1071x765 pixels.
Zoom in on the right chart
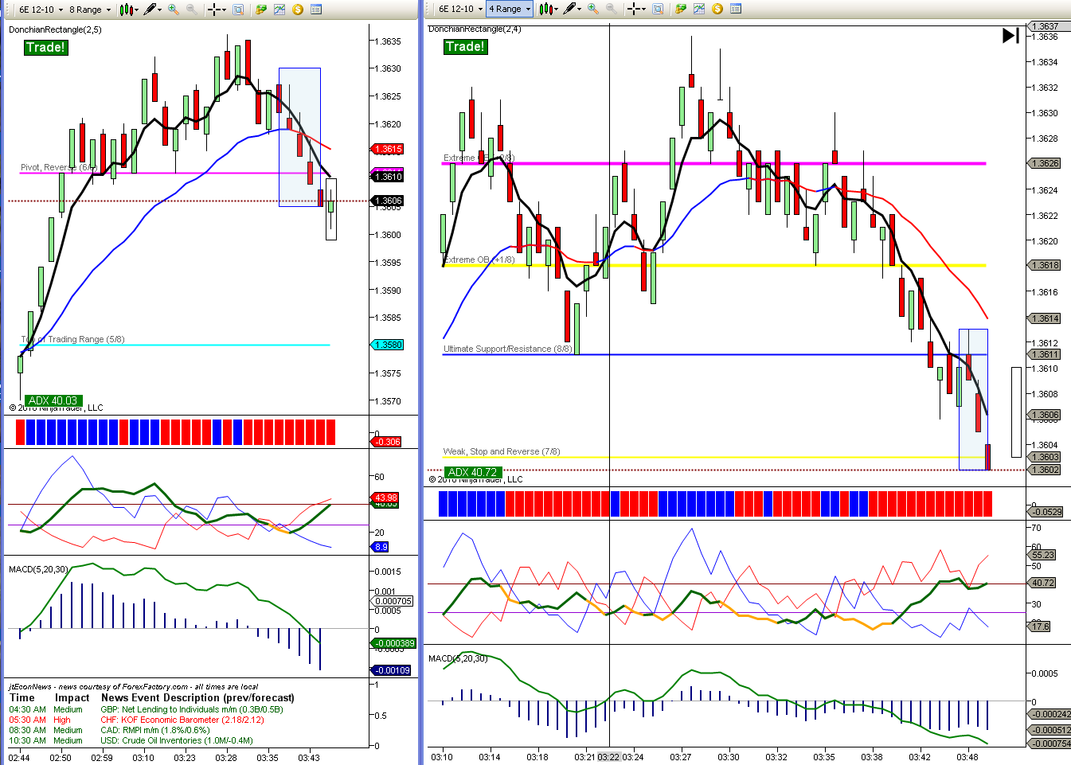[x=592, y=9]
